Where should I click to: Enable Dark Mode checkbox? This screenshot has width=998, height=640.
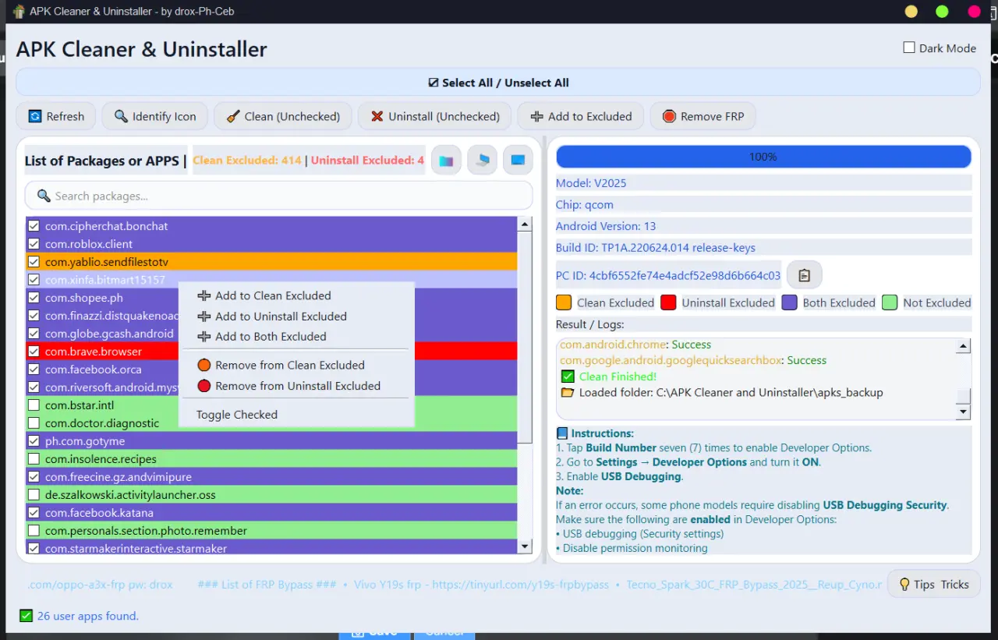click(x=909, y=48)
